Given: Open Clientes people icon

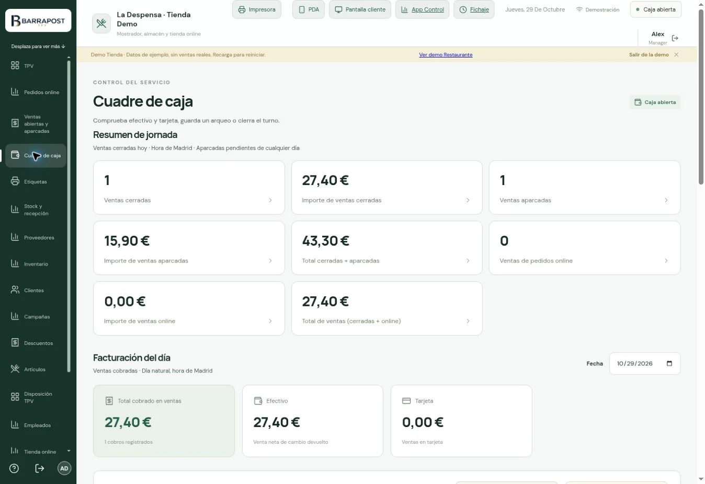Looking at the screenshot, I should coord(15,290).
